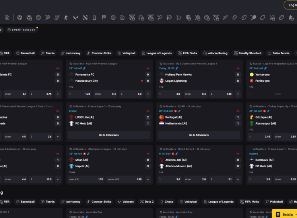Click the documents icon left of the divider
The image size is (297, 218).
(x=7, y=17)
